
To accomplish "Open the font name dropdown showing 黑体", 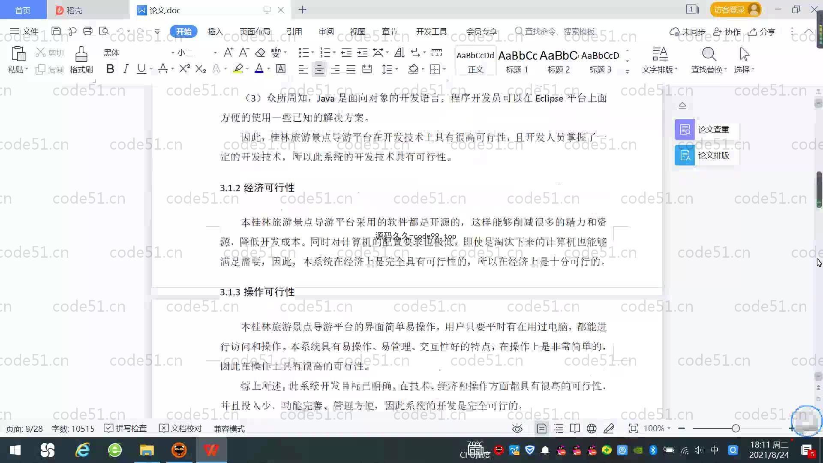I will [173, 53].
